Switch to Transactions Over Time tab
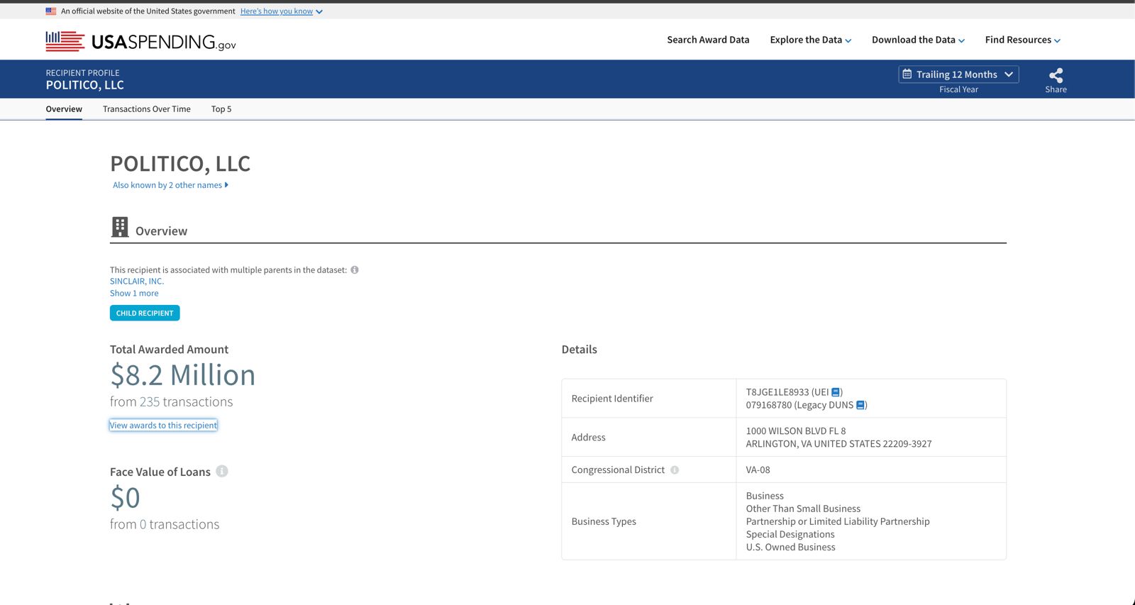The width and height of the screenshot is (1135, 605). (x=146, y=109)
